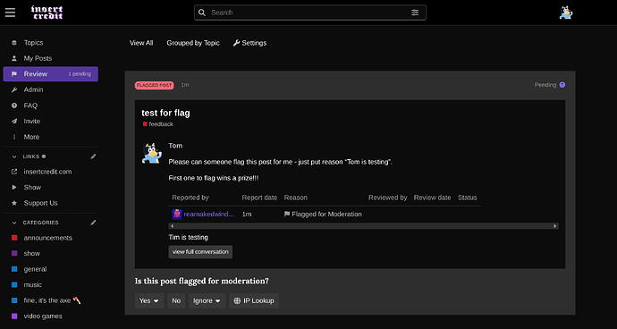Edit Categories section with pencil icon

tap(93, 223)
